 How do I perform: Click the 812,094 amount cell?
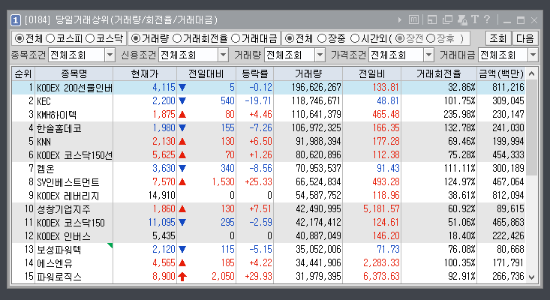click(508, 195)
